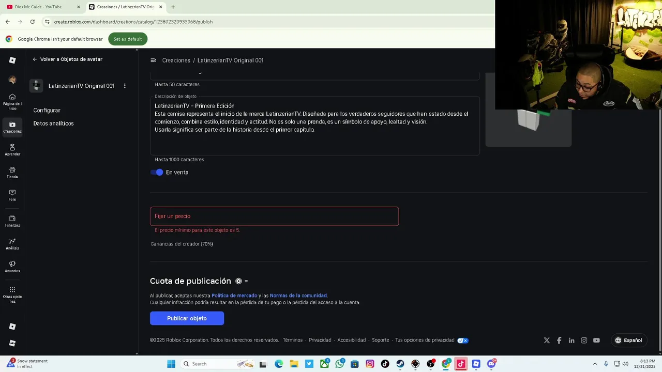Viewport: 662px width, 372px height.
Task: Open the Facebook social icon
Action: click(559, 340)
